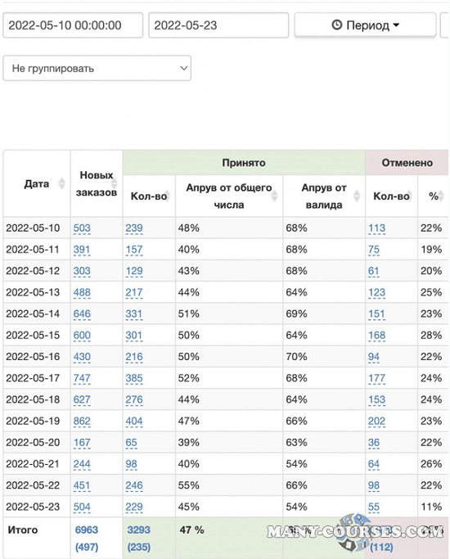Open accepted link 229

pos(134,507)
